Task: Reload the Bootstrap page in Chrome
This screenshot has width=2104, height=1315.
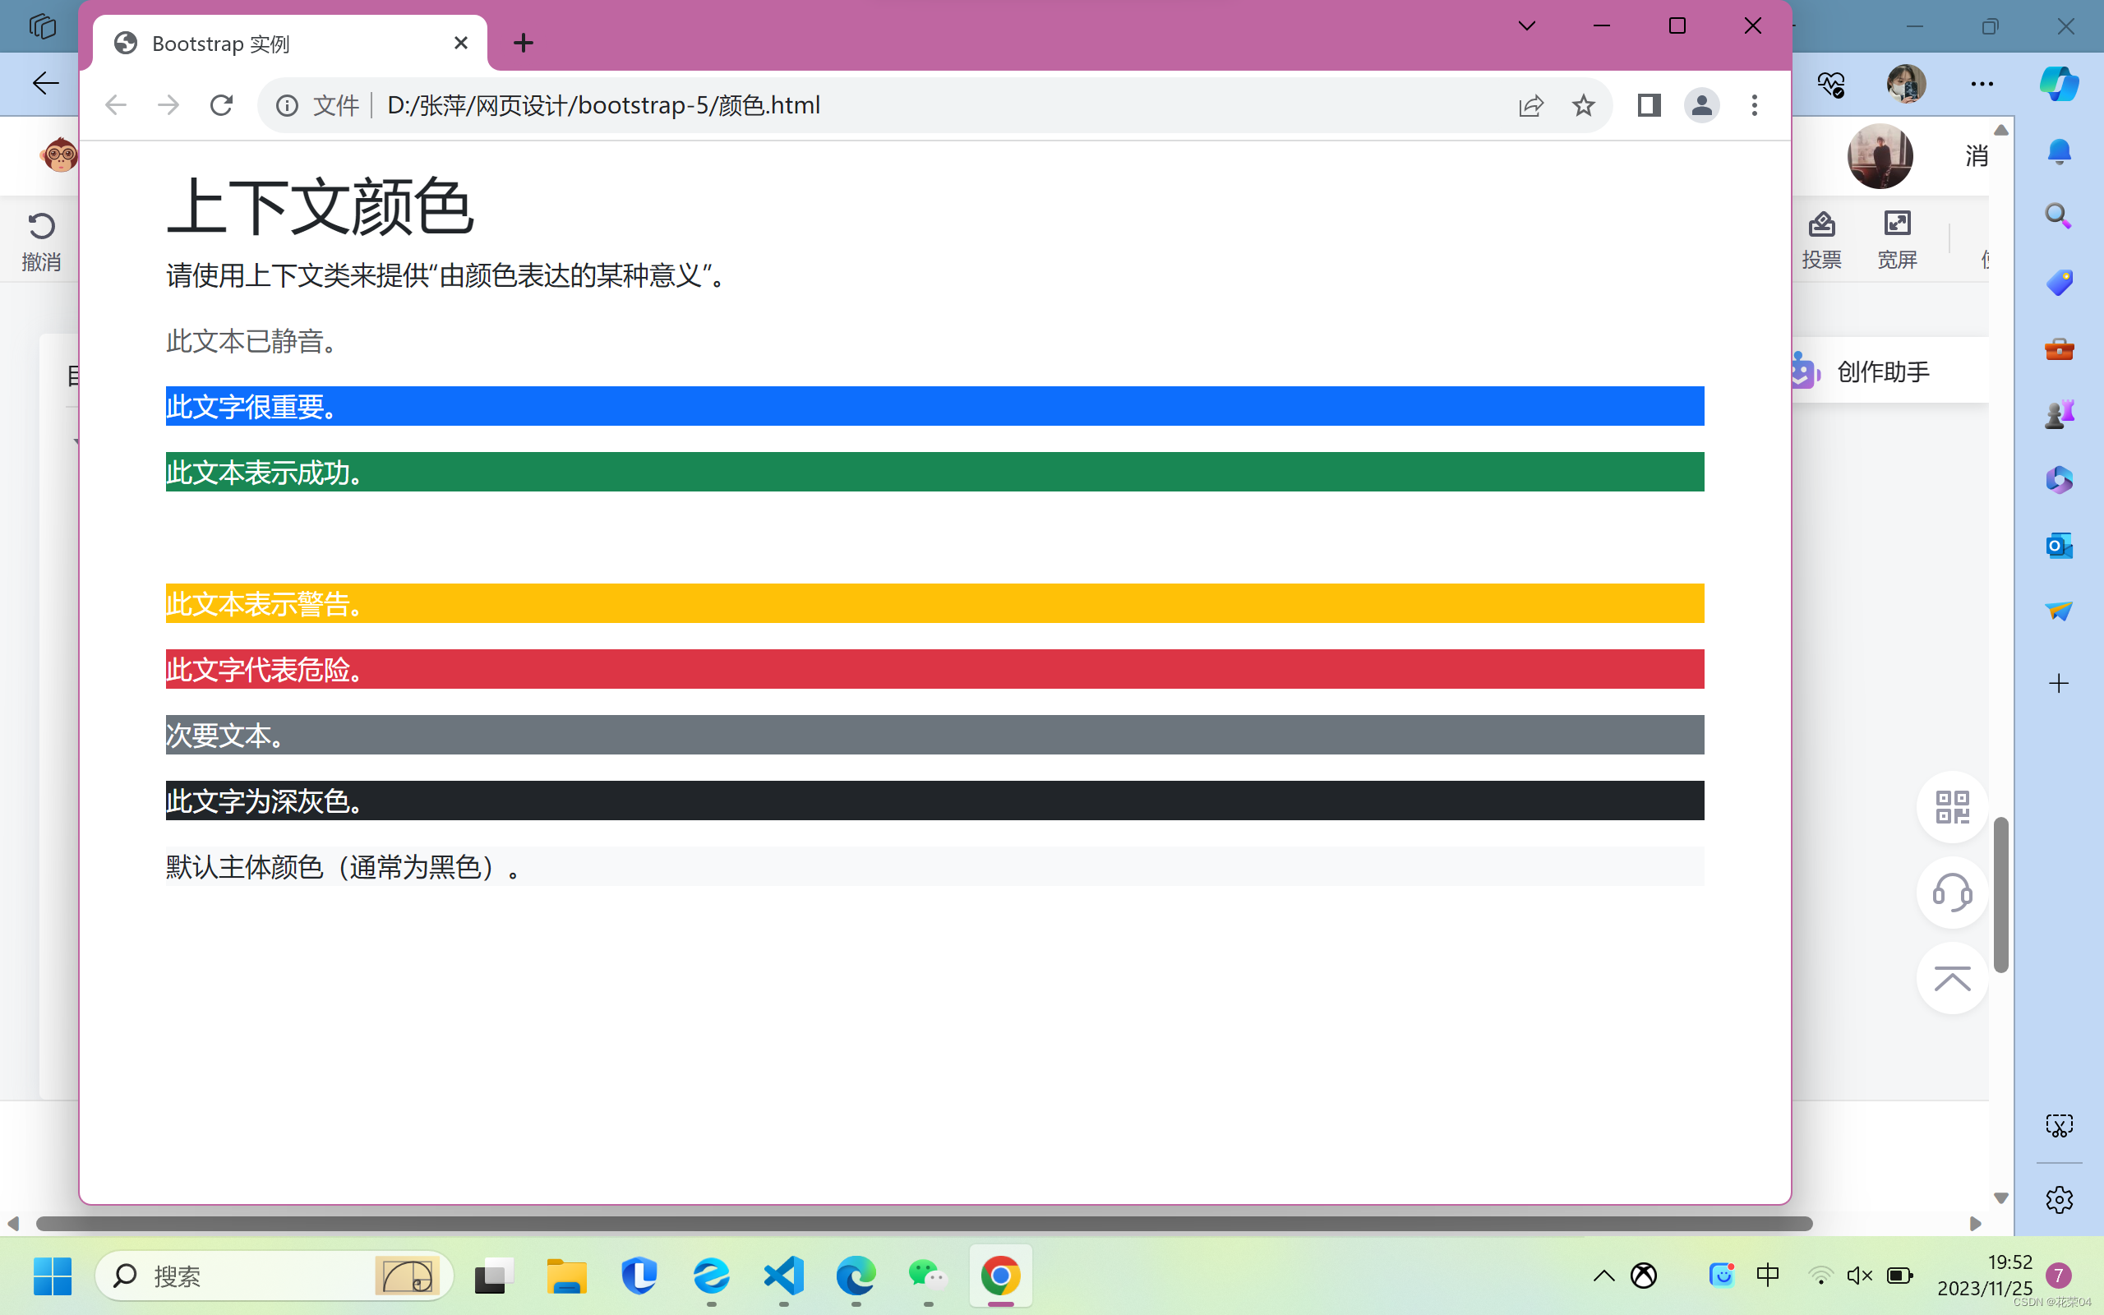Action: pyautogui.click(x=222, y=105)
